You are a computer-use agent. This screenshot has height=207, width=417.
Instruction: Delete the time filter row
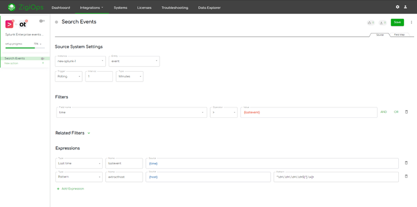[x=406, y=112]
